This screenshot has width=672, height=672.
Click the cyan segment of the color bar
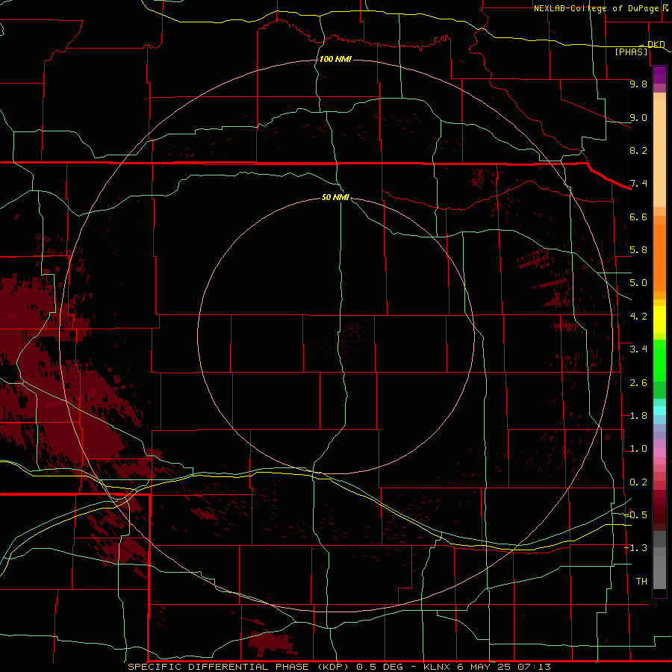pos(659,411)
